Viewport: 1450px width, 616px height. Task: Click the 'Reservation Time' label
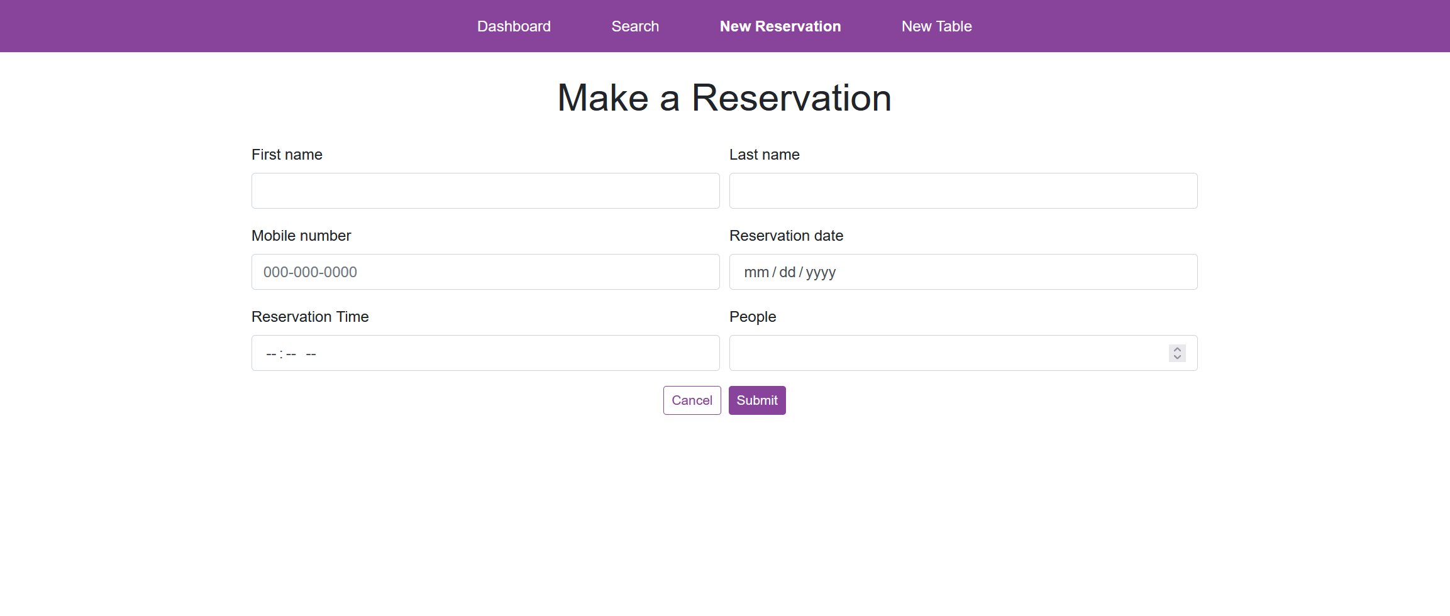pos(310,317)
